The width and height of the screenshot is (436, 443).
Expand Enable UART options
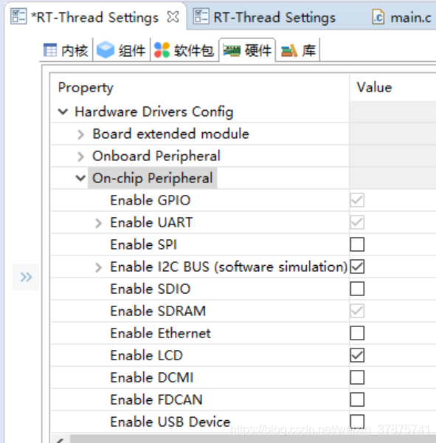[x=98, y=223]
